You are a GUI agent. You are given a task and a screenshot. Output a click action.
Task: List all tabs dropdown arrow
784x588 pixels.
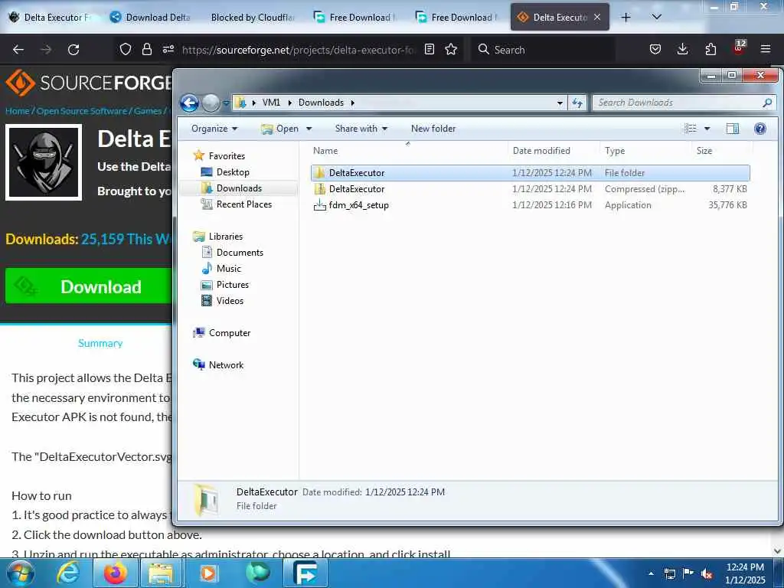coord(657,17)
